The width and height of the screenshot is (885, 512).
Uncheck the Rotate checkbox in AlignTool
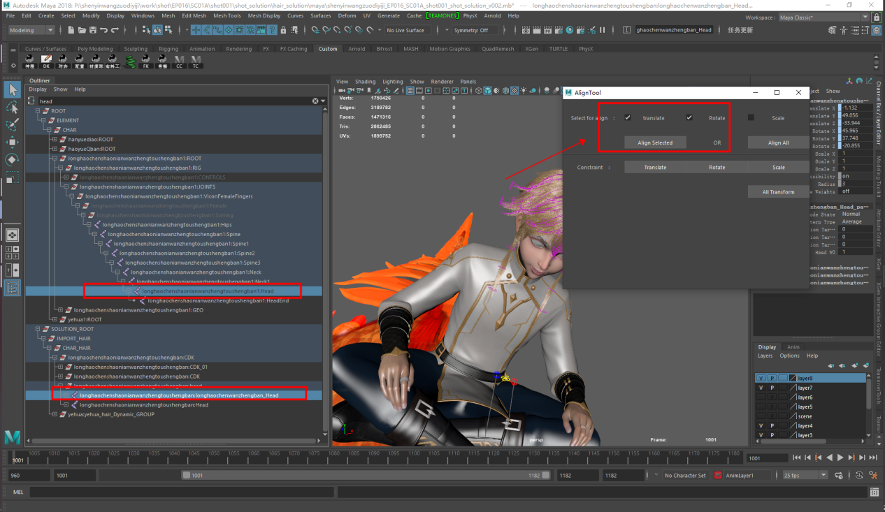tap(689, 118)
